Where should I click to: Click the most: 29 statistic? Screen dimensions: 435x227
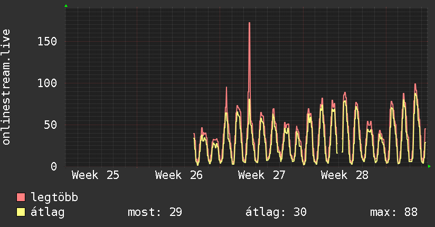pyautogui.click(x=155, y=212)
